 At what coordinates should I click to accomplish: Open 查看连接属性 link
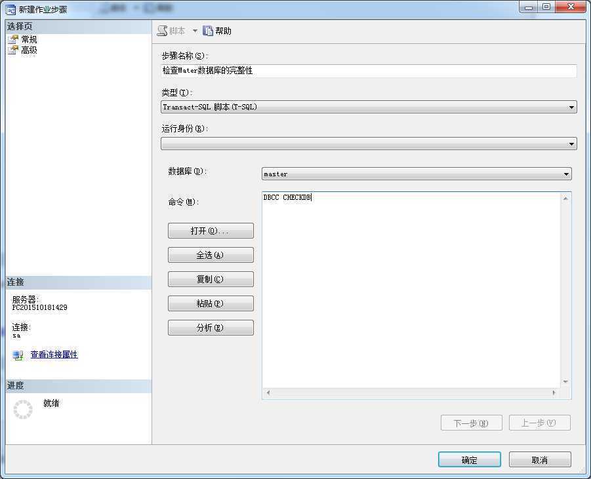(54, 354)
